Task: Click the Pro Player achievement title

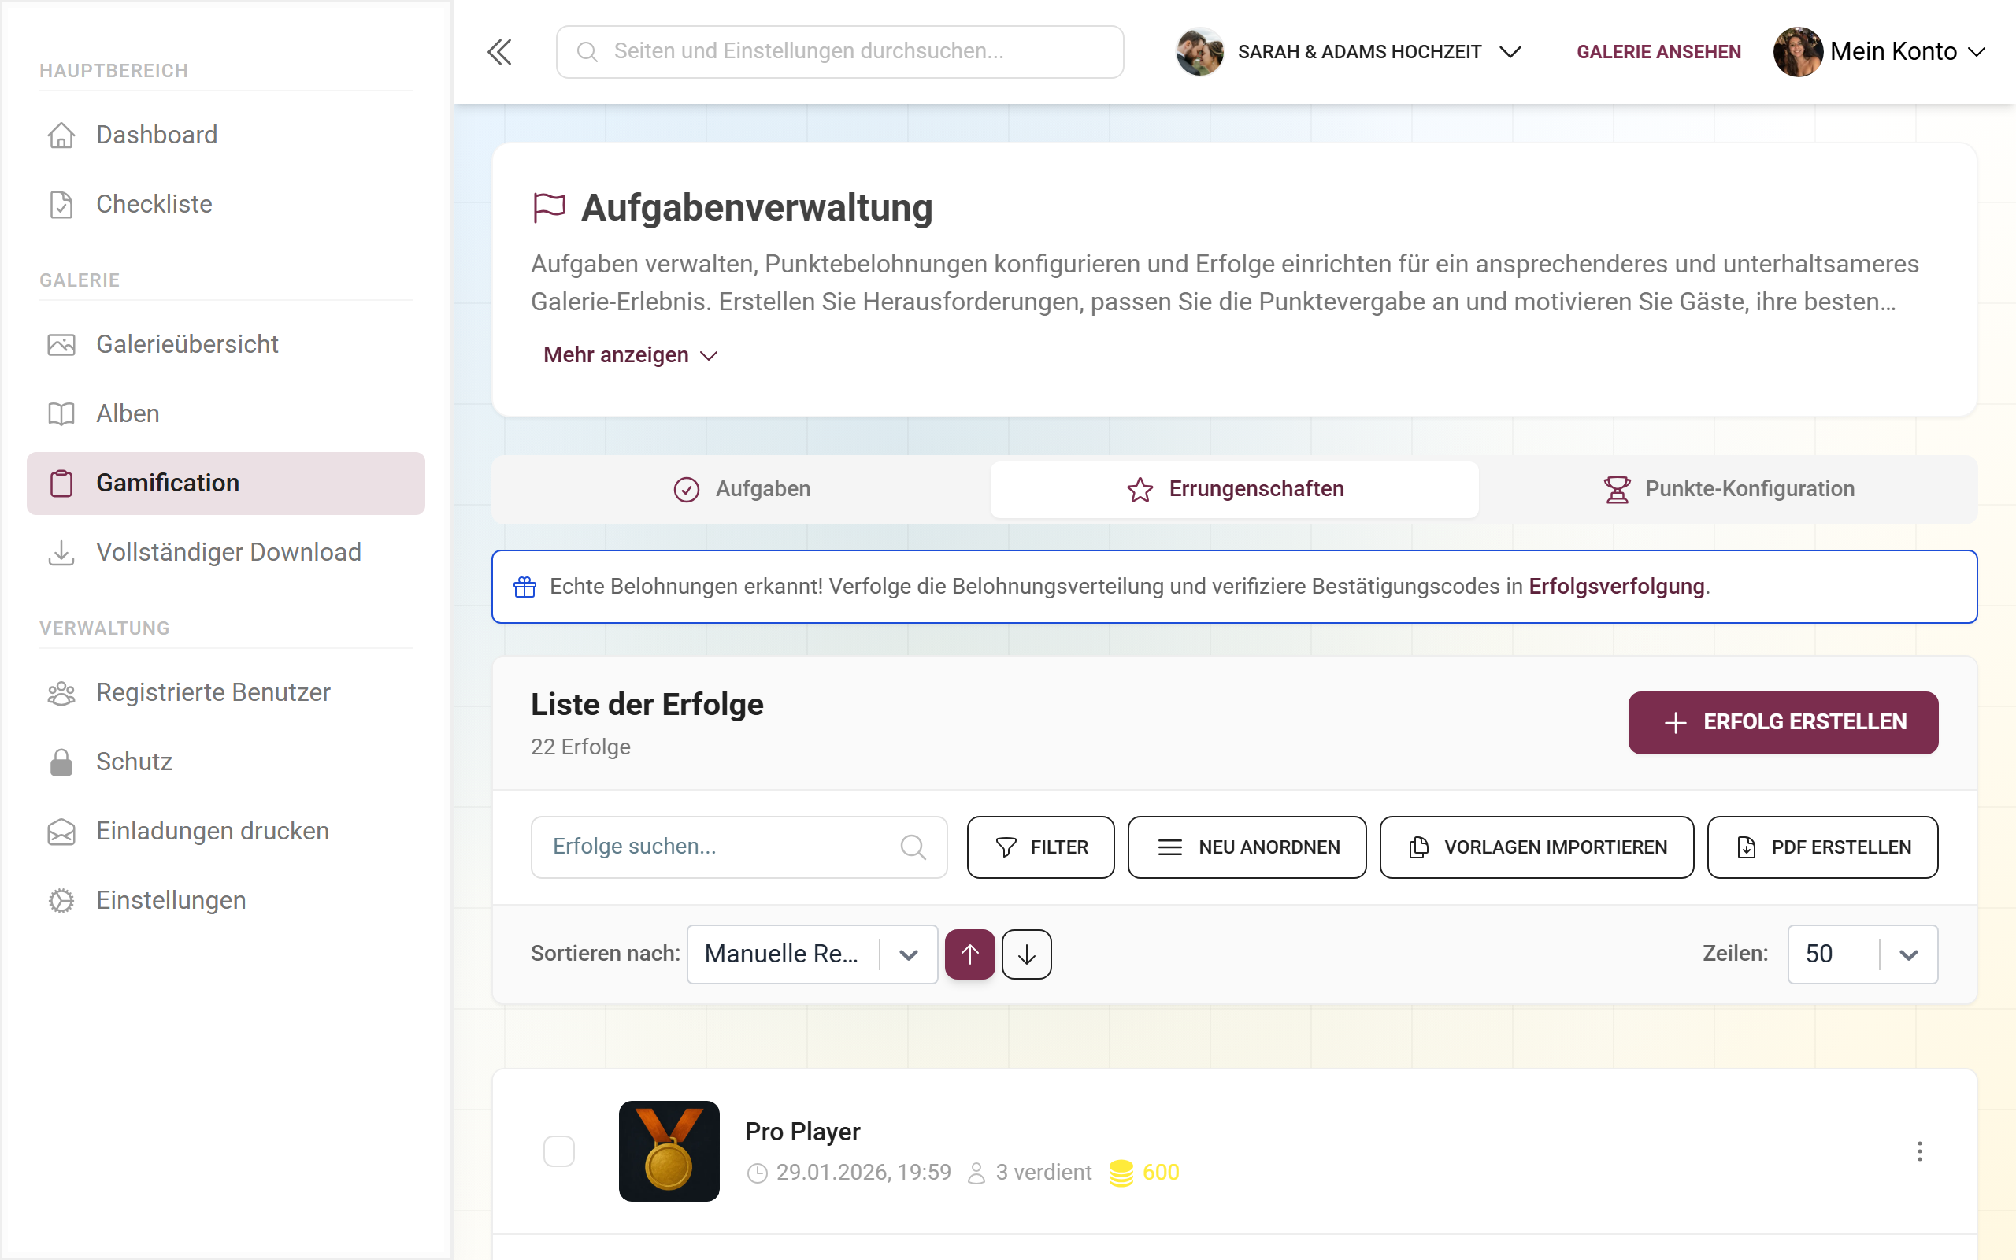Action: (802, 1132)
